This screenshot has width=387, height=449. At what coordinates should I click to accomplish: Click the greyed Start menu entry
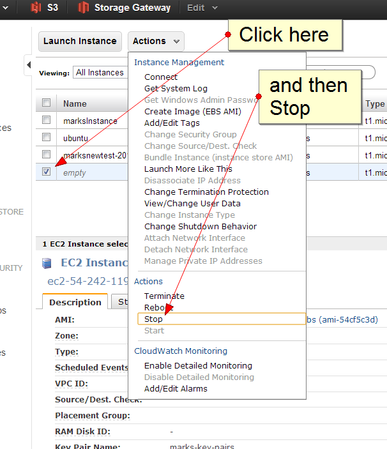(x=154, y=330)
